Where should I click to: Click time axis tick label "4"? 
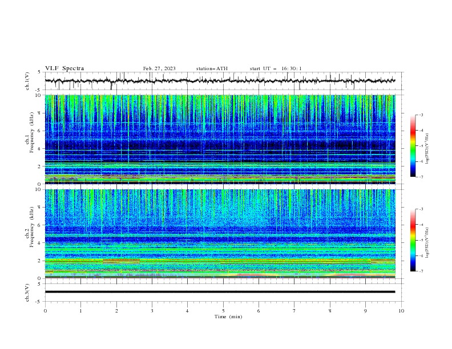pos(187,311)
